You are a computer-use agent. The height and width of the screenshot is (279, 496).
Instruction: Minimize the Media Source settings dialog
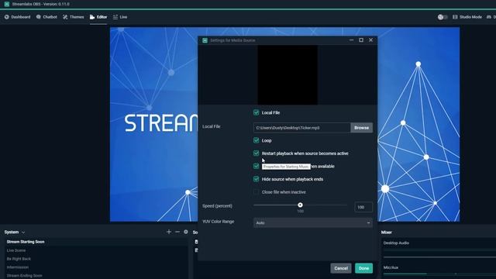(351, 40)
